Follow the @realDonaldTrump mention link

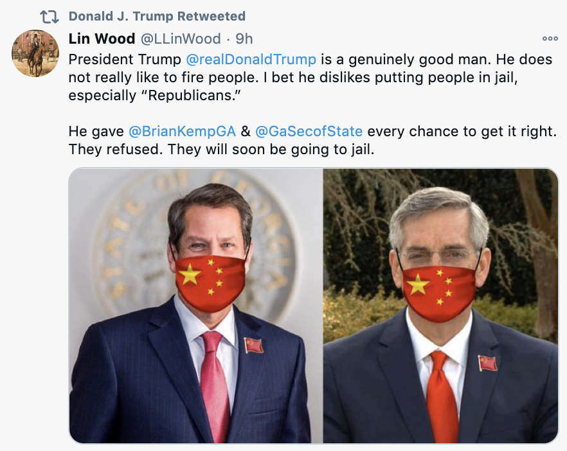pyautogui.click(x=251, y=59)
